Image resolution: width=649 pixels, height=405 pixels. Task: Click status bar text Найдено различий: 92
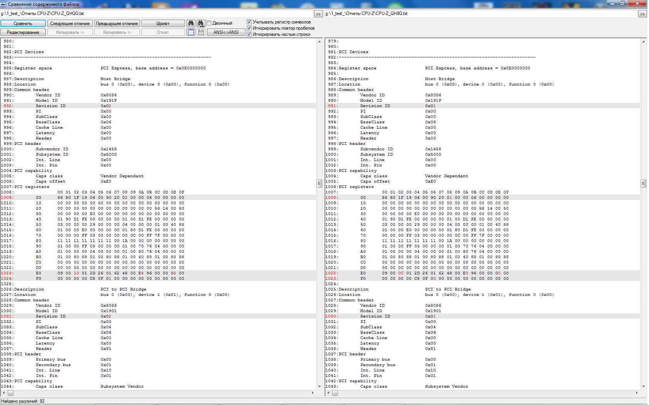click(x=23, y=401)
